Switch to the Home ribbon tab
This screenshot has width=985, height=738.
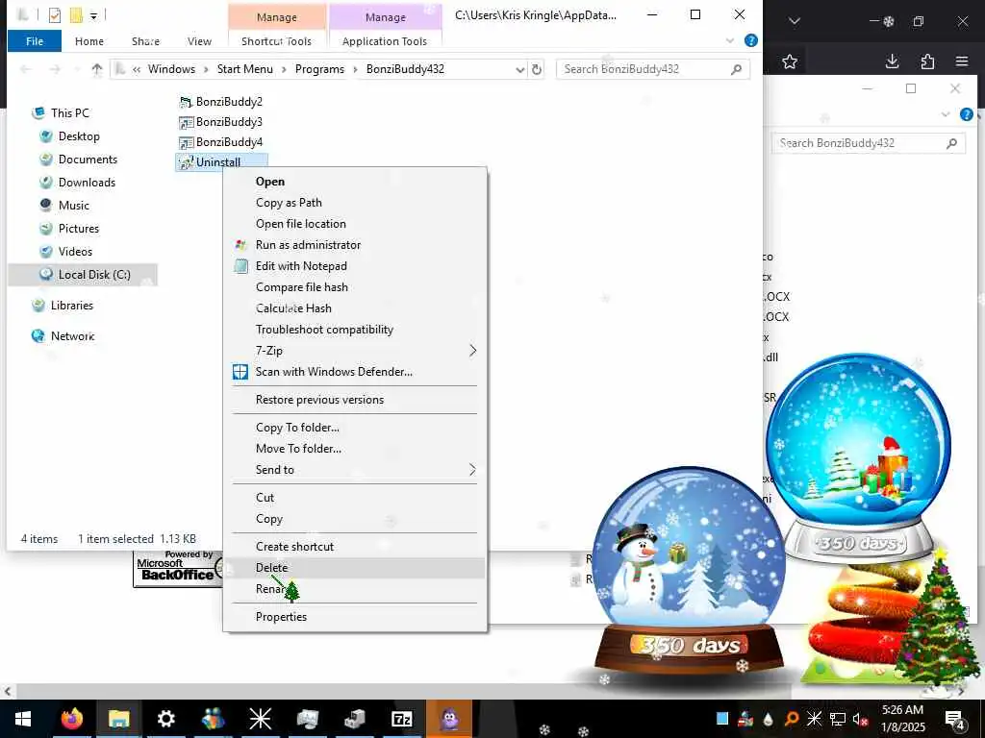click(89, 41)
